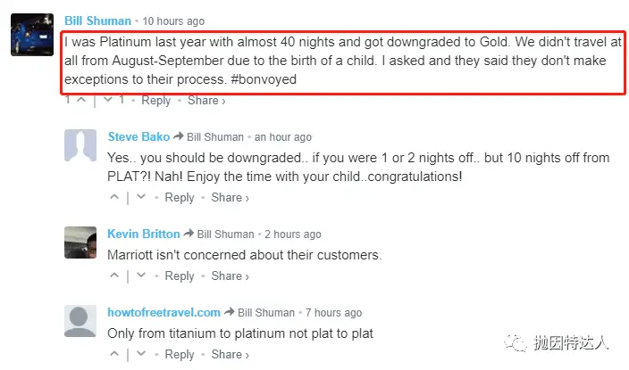The height and width of the screenshot is (370, 629).
Task: Downvote the howtofreetravel.com reply
Action: tap(141, 355)
